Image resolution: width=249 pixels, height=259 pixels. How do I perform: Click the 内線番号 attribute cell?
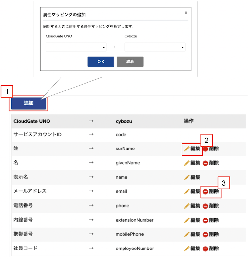(23, 220)
